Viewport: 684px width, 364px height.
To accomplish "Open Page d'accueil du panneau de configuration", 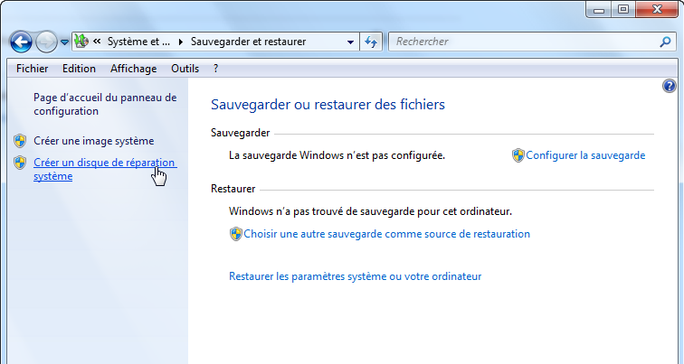I will (104, 104).
